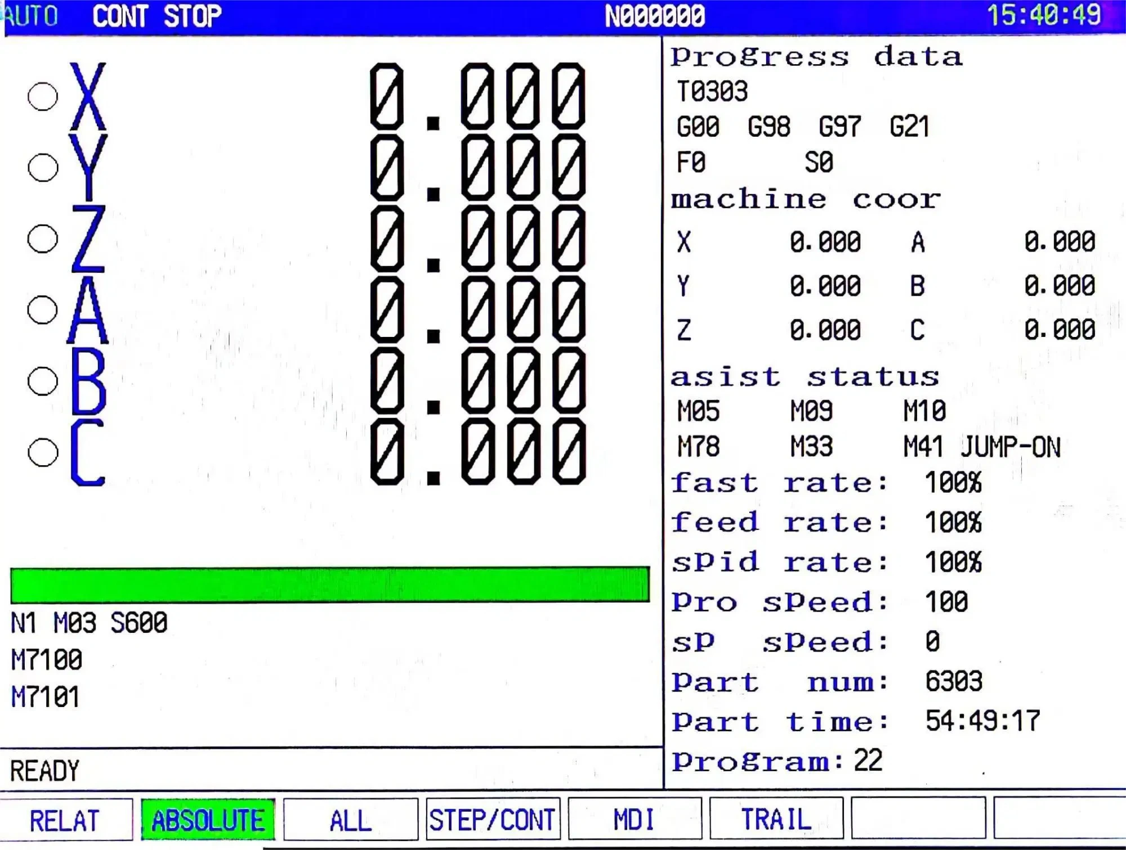Click the large X axis letter

[88, 96]
